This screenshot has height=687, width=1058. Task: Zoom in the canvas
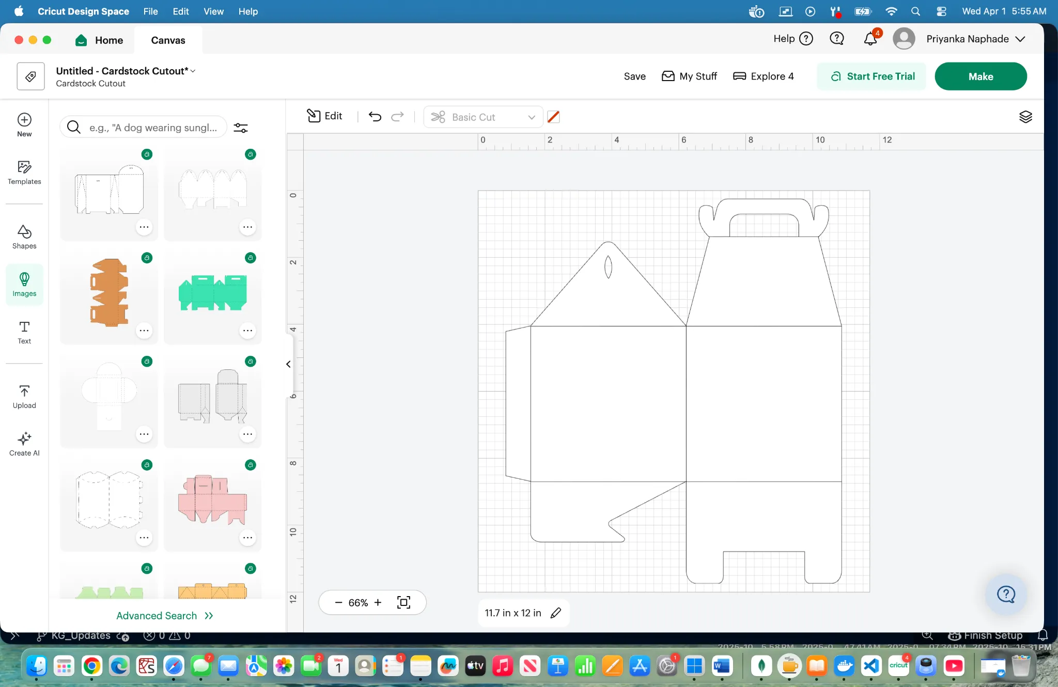pyautogui.click(x=378, y=602)
